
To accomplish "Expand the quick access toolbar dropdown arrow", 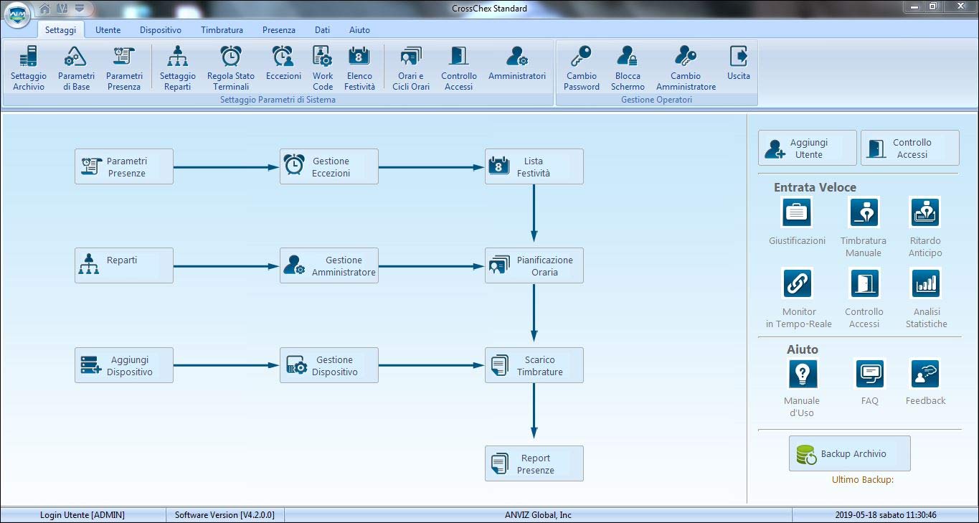I will coord(79,9).
